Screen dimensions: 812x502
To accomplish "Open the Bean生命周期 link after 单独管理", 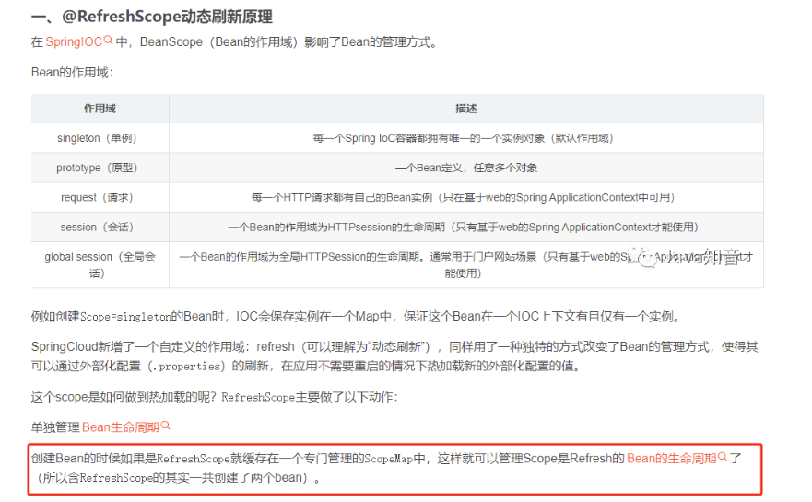I will point(120,427).
